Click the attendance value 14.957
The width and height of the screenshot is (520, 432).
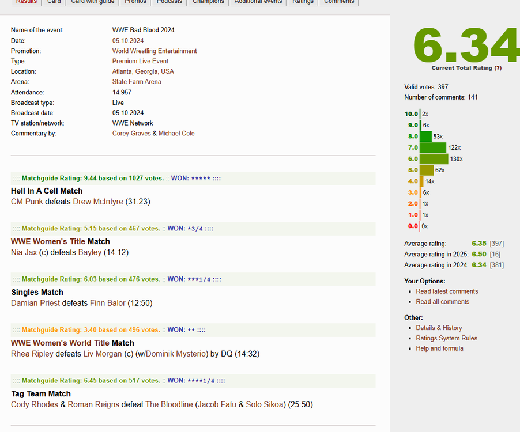pyautogui.click(x=122, y=92)
